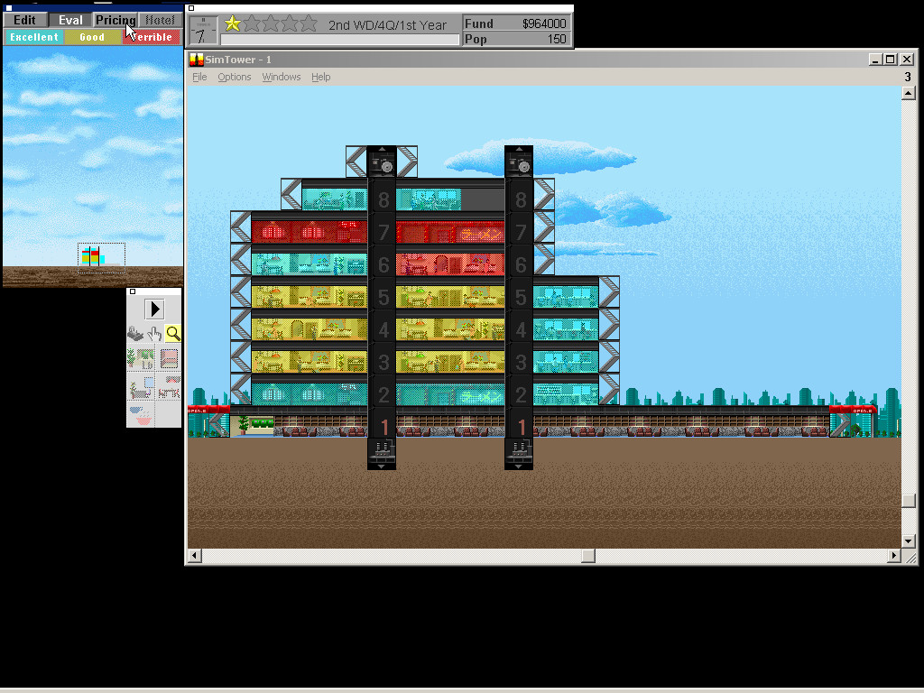Open the Options menu
Image resolution: width=924 pixels, height=693 pixels.
click(234, 77)
